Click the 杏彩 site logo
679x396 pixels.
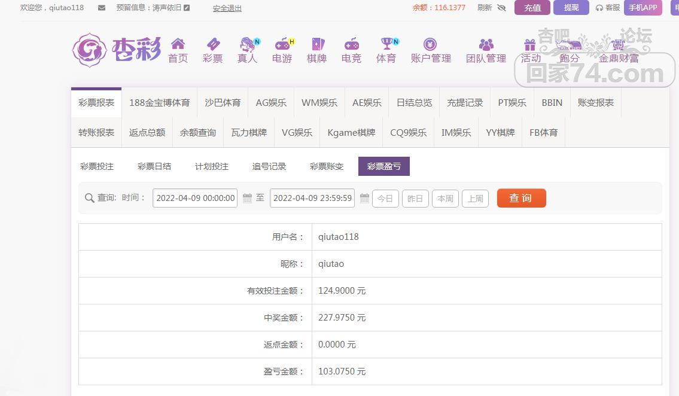tap(116, 50)
